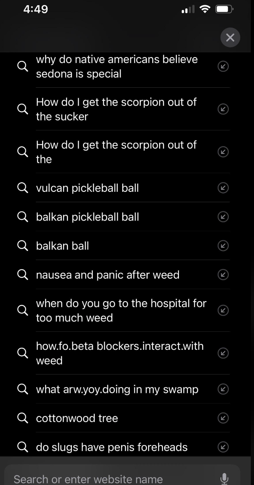254x485 pixels.
Task: Tap the magnifier icon next to 'balkan ball'
Action: (22, 246)
